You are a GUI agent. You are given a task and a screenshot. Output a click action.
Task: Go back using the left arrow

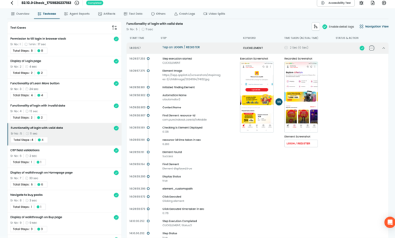(12, 3)
